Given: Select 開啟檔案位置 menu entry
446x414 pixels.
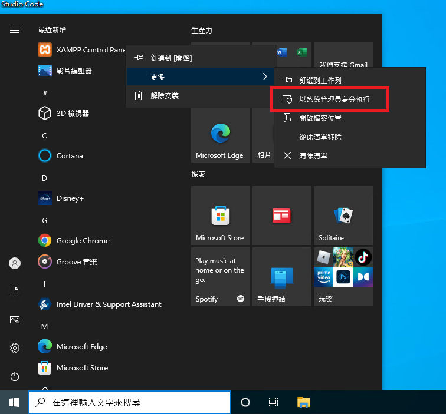Looking at the screenshot, I should coord(320,118).
